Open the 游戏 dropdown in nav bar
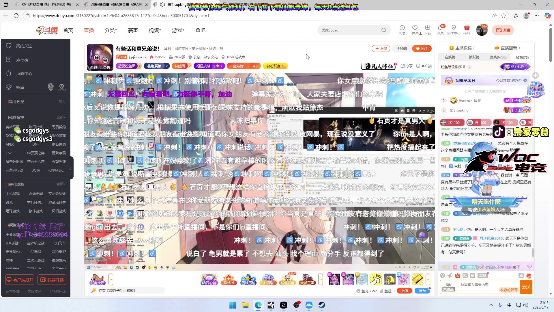 178,30
